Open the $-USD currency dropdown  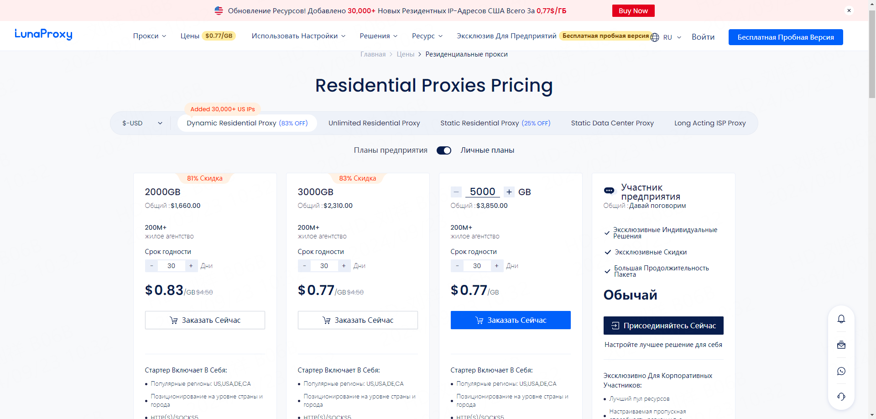(142, 123)
